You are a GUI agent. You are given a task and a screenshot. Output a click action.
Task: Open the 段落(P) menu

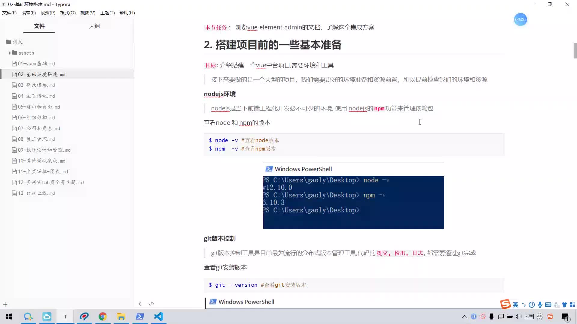pos(48,13)
